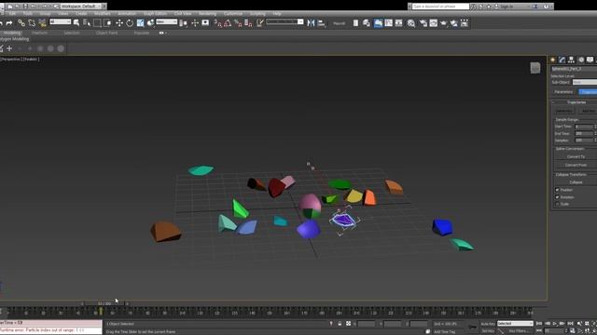The image size is (597, 335).
Task: Toggle the 3D Snaps icon
Action: click(217, 23)
